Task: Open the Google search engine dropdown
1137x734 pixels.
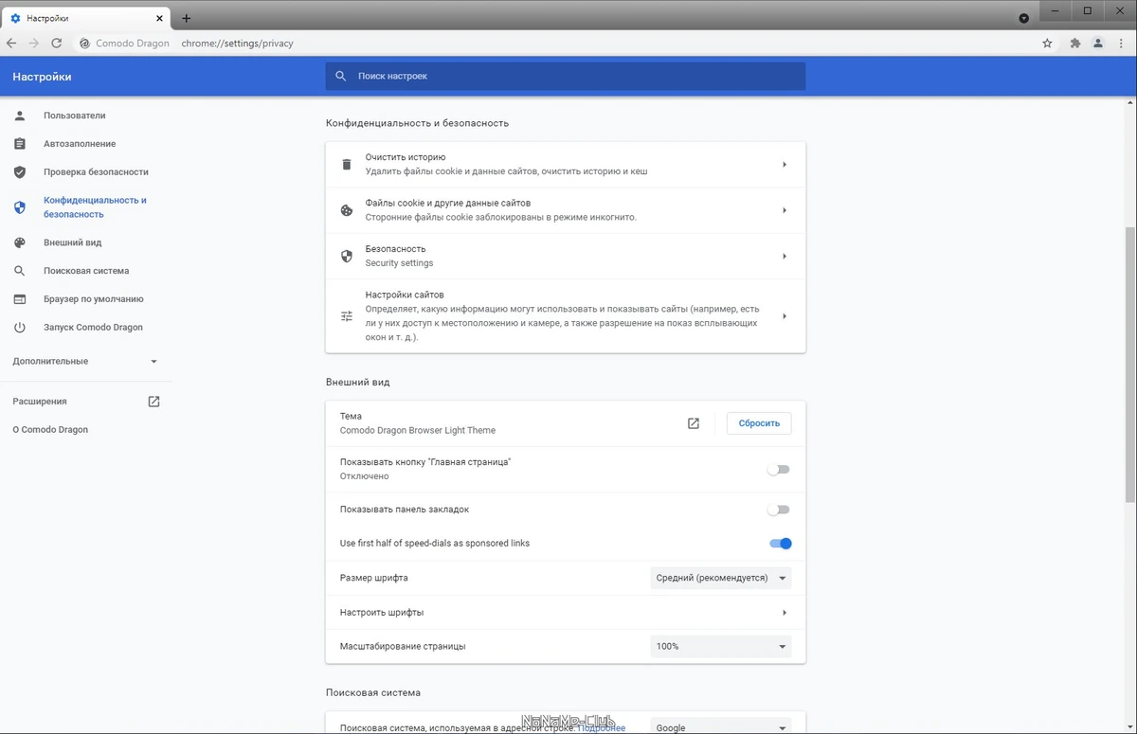Action: [720, 726]
